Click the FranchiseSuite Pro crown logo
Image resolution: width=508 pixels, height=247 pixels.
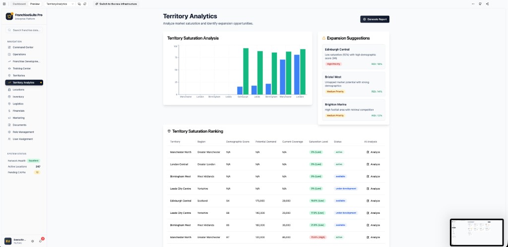[x=9, y=16]
